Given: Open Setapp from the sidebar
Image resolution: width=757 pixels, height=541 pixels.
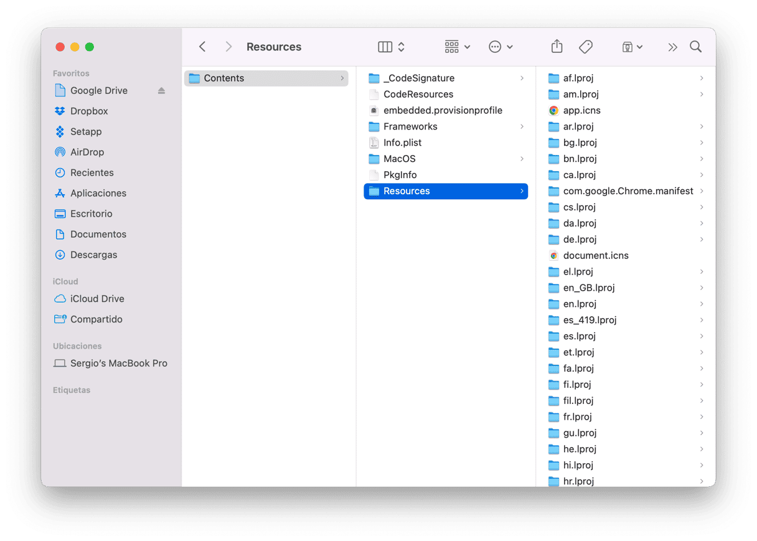Looking at the screenshot, I should pyautogui.click(x=86, y=132).
